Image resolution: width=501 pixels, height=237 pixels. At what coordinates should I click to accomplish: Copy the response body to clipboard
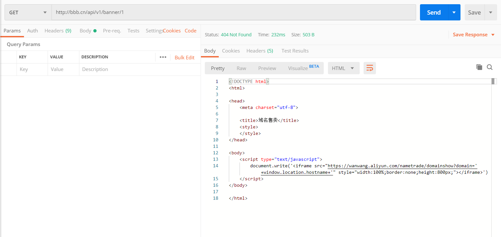click(479, 67)
